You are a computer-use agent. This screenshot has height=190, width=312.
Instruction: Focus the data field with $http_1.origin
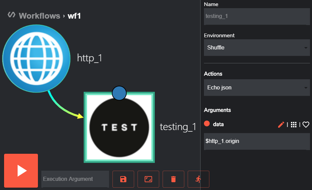click(x=257, y=141)
